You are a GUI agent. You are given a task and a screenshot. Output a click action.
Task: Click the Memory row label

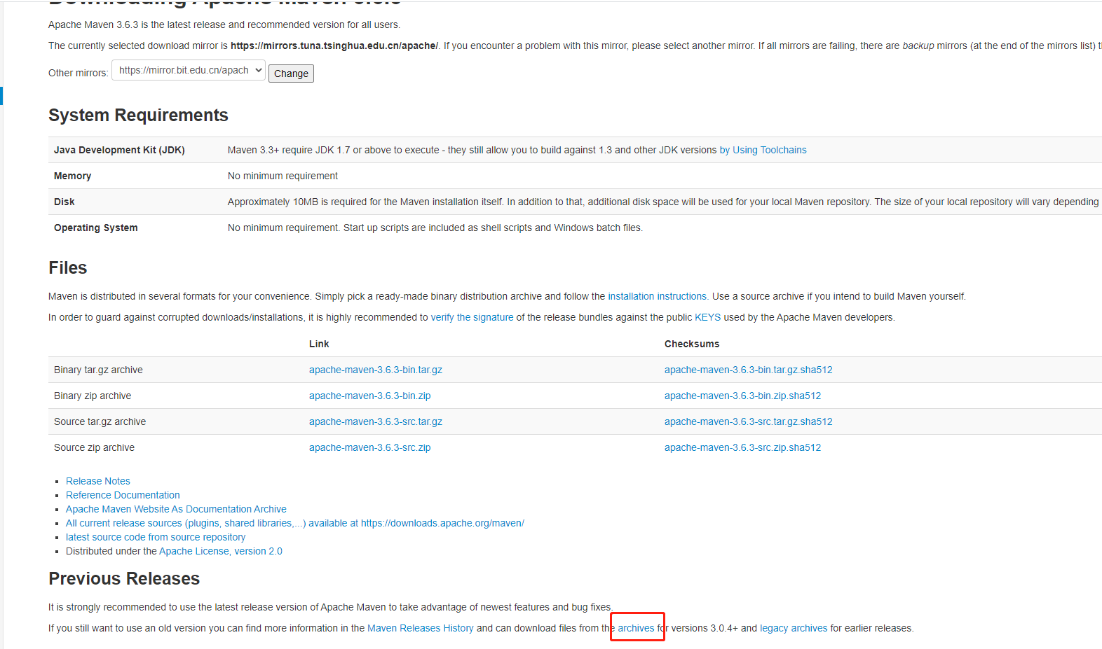72,176
